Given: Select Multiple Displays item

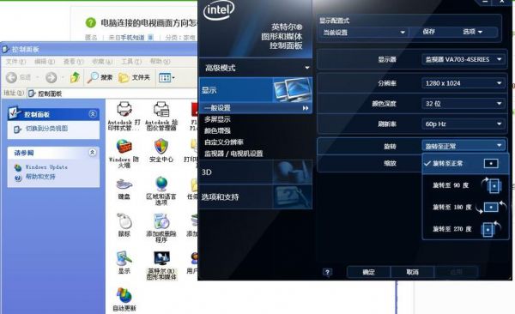Looking at the screenshot, I should [217, 119].
